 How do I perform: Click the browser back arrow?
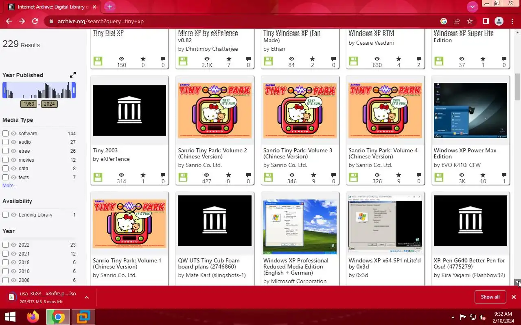coord(9,21)
